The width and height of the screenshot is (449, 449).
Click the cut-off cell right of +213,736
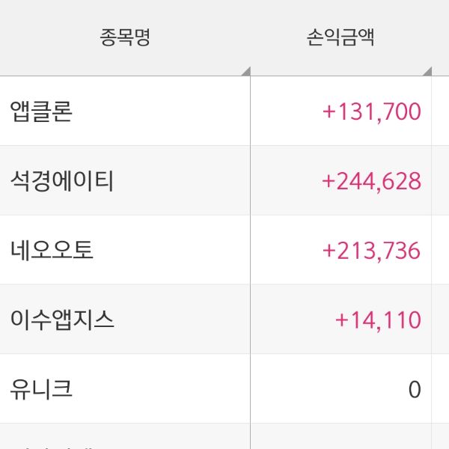442,250
